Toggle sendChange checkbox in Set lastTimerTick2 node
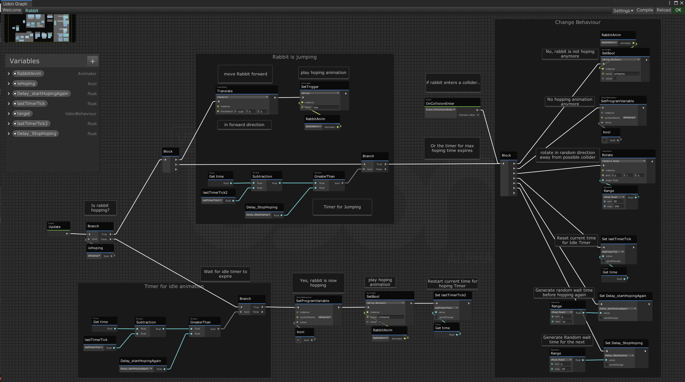Viewport: 685px width, 382px height. [x=436, y=317]
